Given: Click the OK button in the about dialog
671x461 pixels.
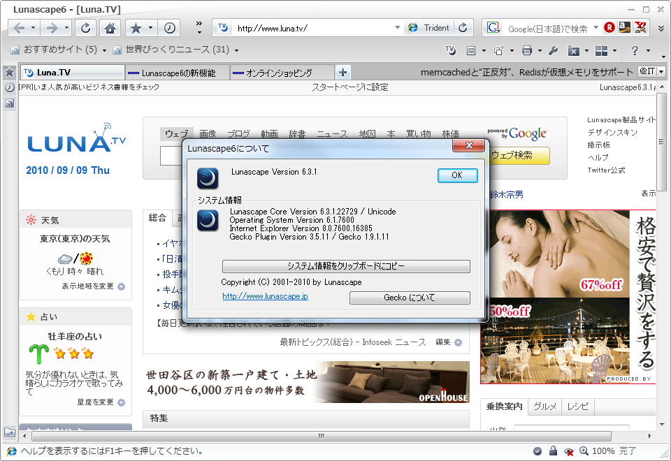Looking at the screenshot, I should [x=457, y=176].
